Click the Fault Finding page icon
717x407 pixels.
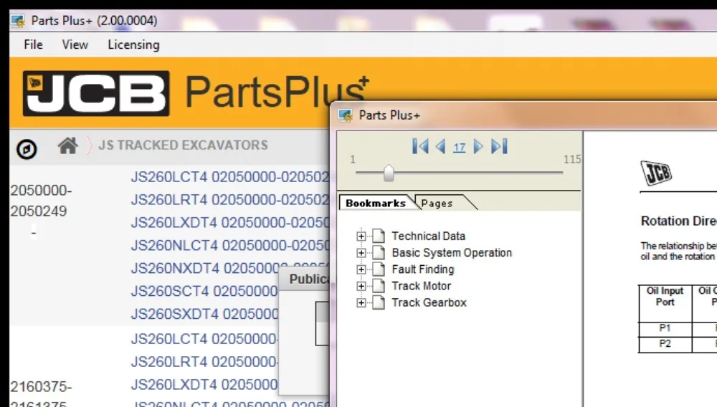tap(378, 269)
